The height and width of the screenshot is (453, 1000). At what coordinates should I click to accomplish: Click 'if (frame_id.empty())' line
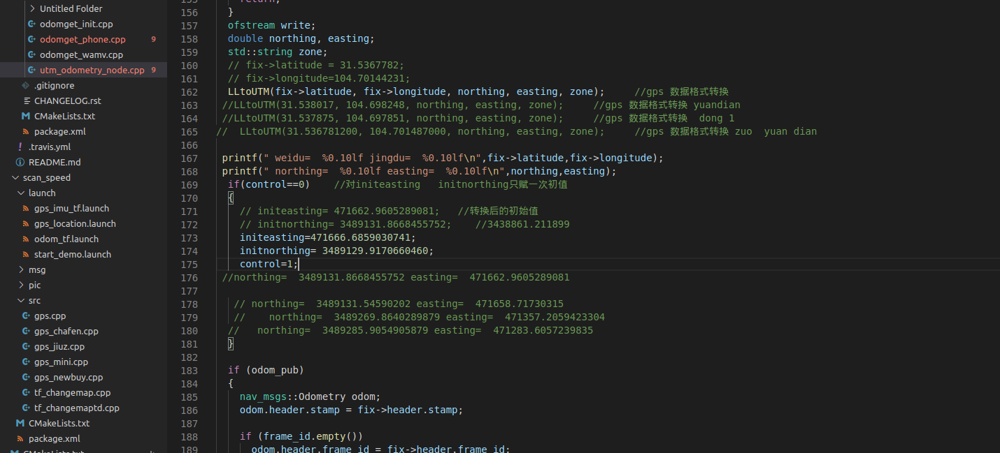(301, 436)
